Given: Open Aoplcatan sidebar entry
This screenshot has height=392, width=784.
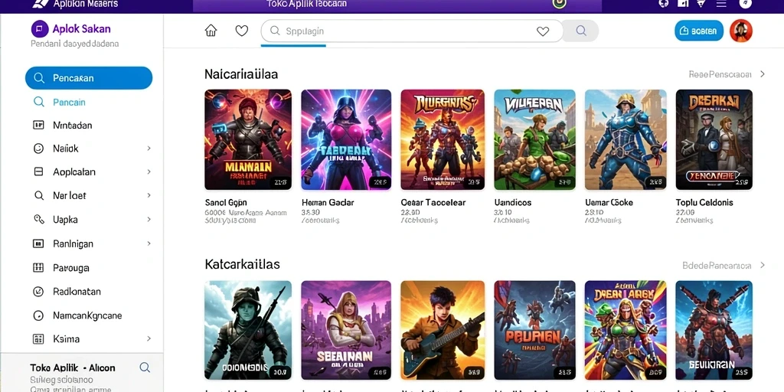Looking at the screenshot, I should [x=74, y=172].
